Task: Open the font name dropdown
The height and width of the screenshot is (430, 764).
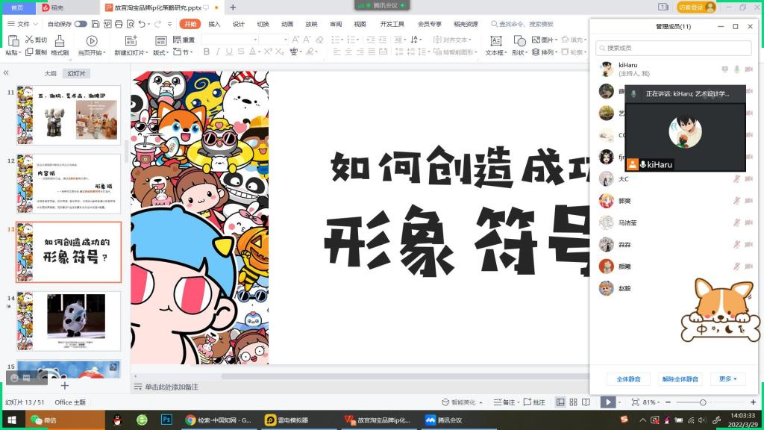Action: pyautogui.click(x=255, y=40)
